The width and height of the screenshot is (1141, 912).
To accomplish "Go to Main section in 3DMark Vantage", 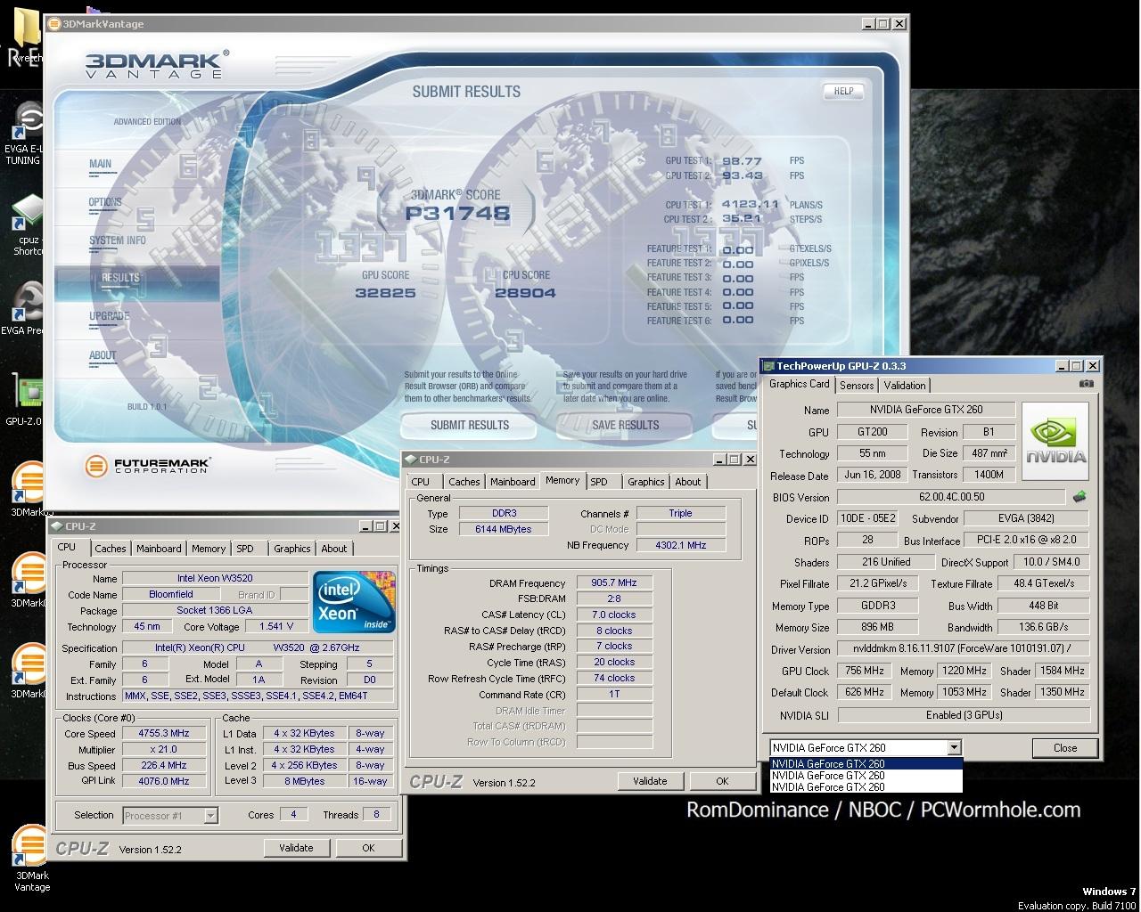I will (x=101, y=164).
